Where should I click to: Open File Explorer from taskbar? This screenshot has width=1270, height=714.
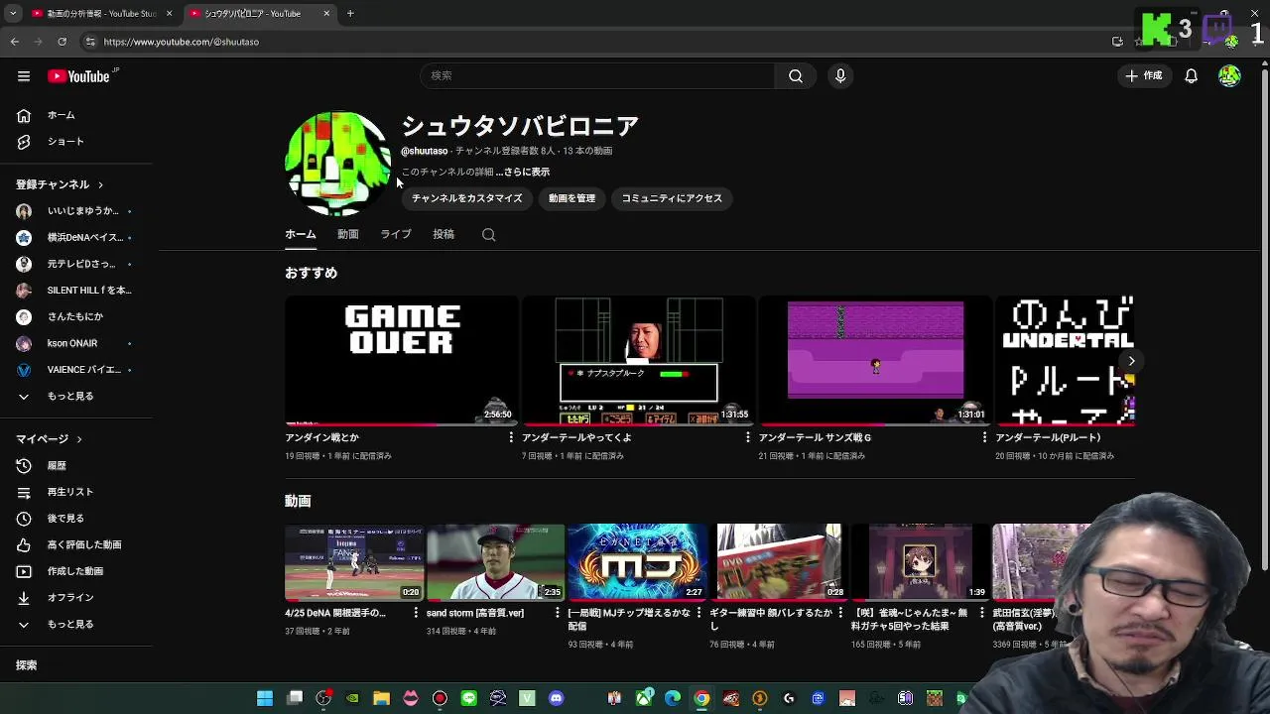click(381, 698)
